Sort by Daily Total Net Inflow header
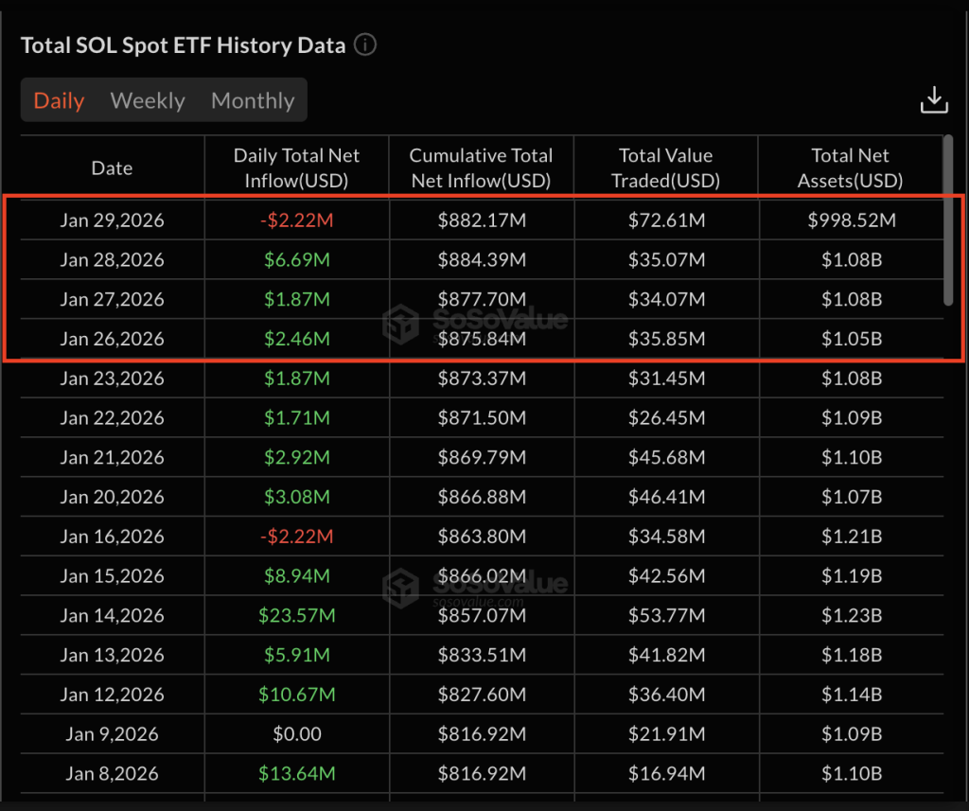Viewport: 969px width, 811px height. [296, 167]
